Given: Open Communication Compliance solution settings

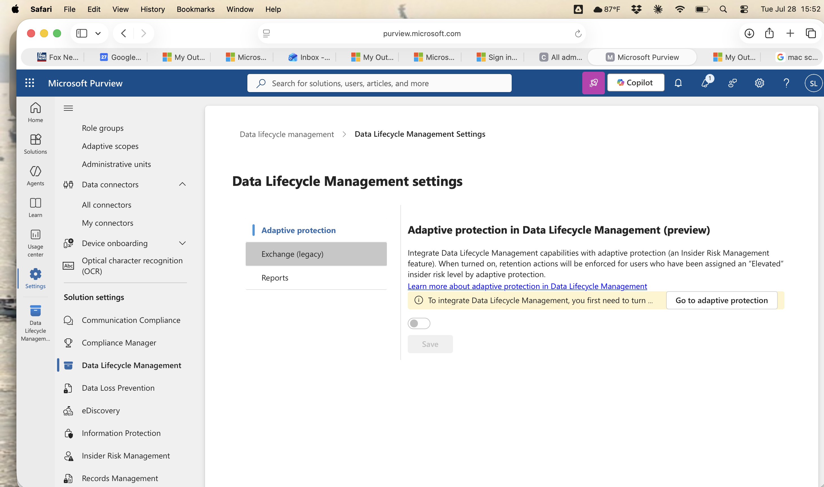Looking at the screenshot, I should [x=125, y=320].
